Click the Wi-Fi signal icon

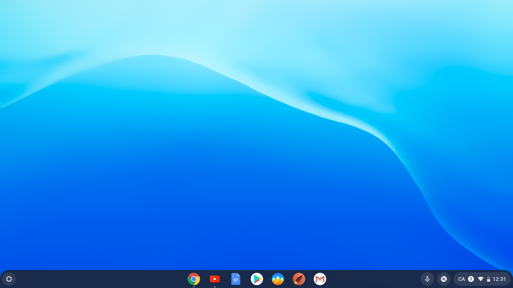(481, 279)
